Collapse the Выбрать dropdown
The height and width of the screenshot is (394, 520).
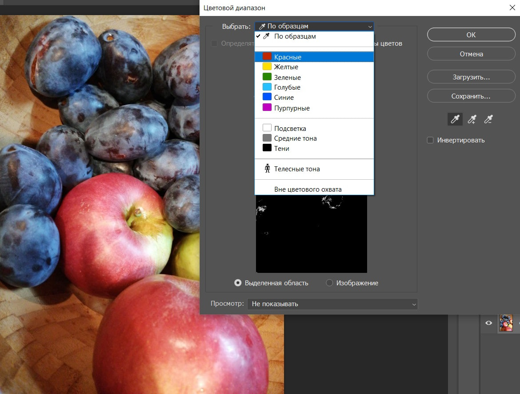(x=314, y=26)
